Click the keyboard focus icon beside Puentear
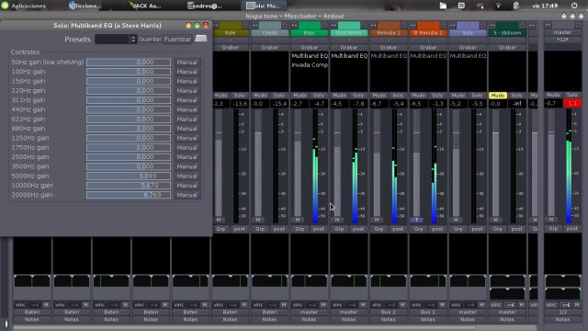Image resolution: width=588 pixels, height=331 pixels. (201, 39)
